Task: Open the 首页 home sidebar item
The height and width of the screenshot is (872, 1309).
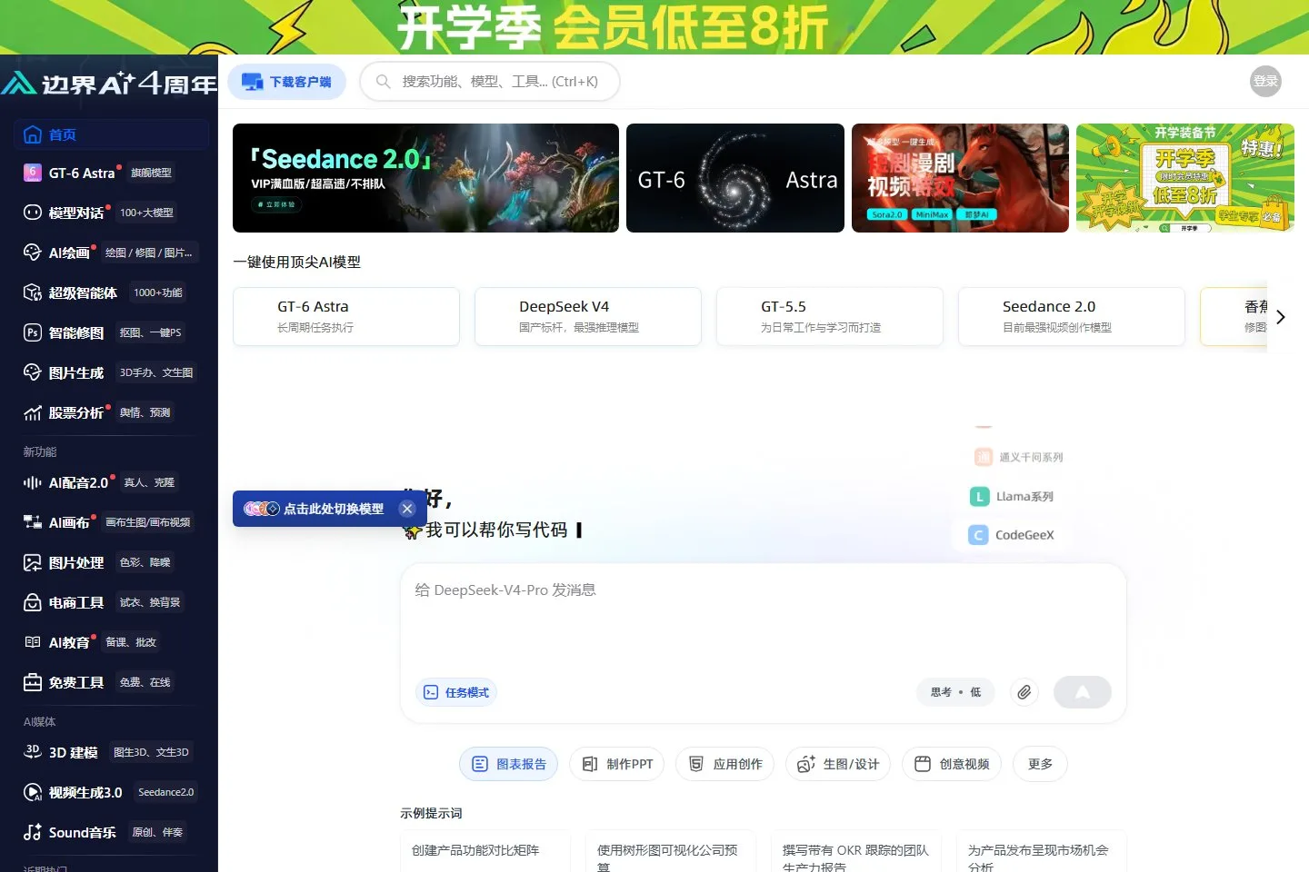Action: pyautogui.click(x=111, y=134)
